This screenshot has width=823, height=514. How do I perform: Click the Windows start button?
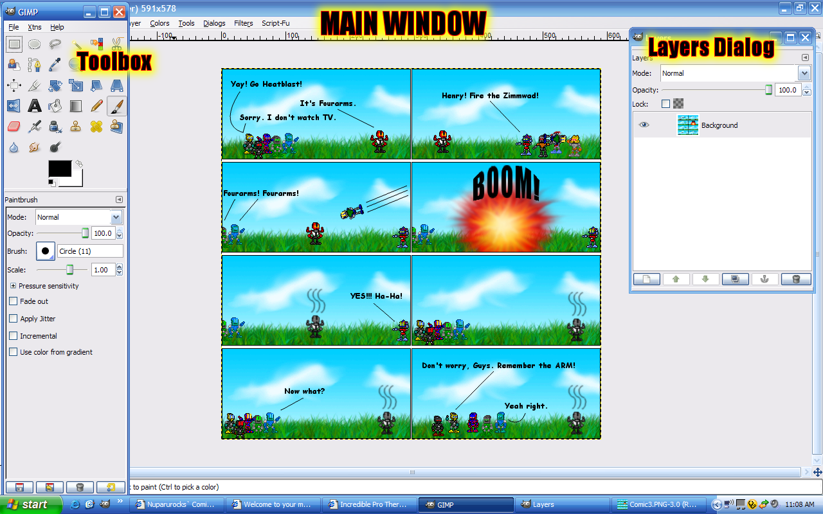(31, 504)
